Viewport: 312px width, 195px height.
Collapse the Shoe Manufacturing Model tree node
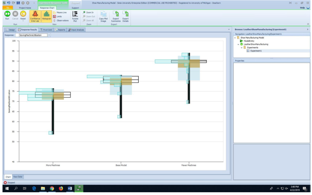tap(235, 38)
